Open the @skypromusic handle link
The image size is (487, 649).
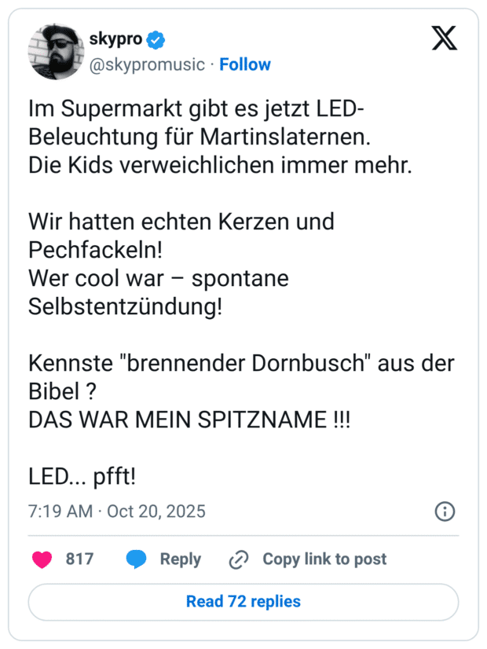coord(147,64)
